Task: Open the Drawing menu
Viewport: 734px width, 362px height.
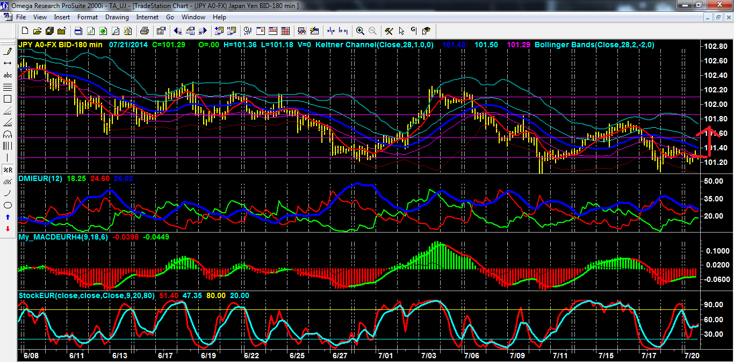Action: 117,17
